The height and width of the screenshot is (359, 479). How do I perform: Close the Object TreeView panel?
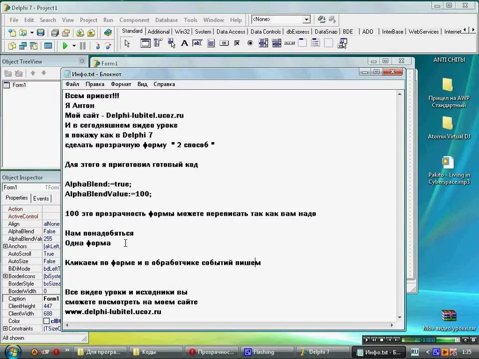tap(82, 61)
